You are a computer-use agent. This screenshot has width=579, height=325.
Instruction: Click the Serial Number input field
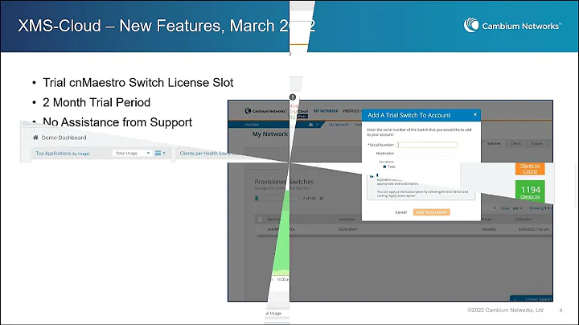click(x=427, y=145)
